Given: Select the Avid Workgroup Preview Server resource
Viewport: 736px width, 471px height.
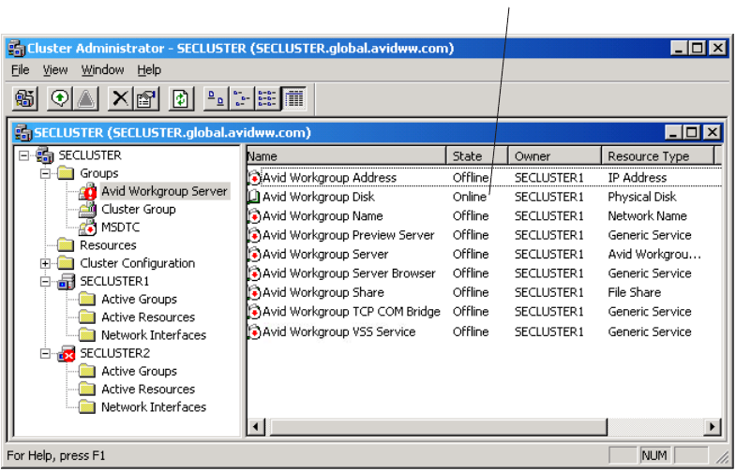Looking at the screenshot, I should [348, 235].
